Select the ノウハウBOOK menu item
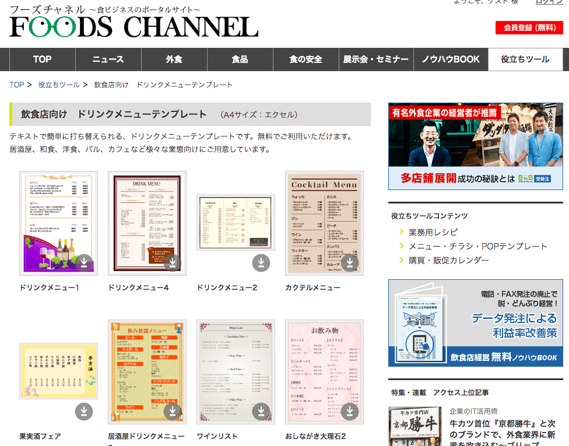 tap(451, 59)
